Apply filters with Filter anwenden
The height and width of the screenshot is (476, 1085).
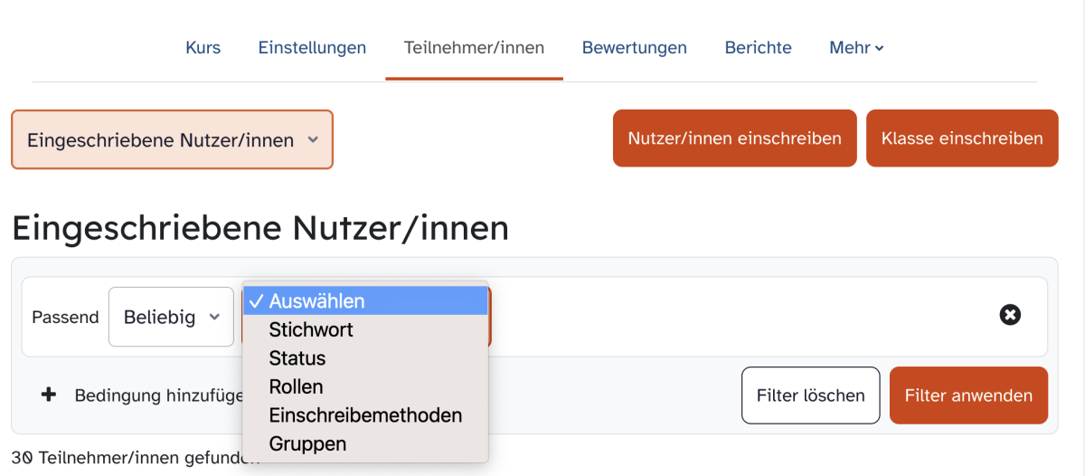point(968,395)
